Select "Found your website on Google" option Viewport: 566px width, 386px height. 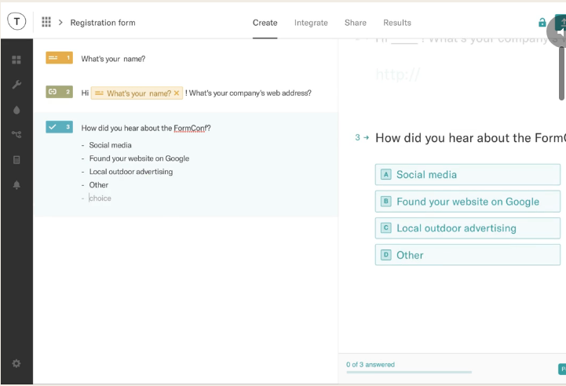[x=468, y=202]
